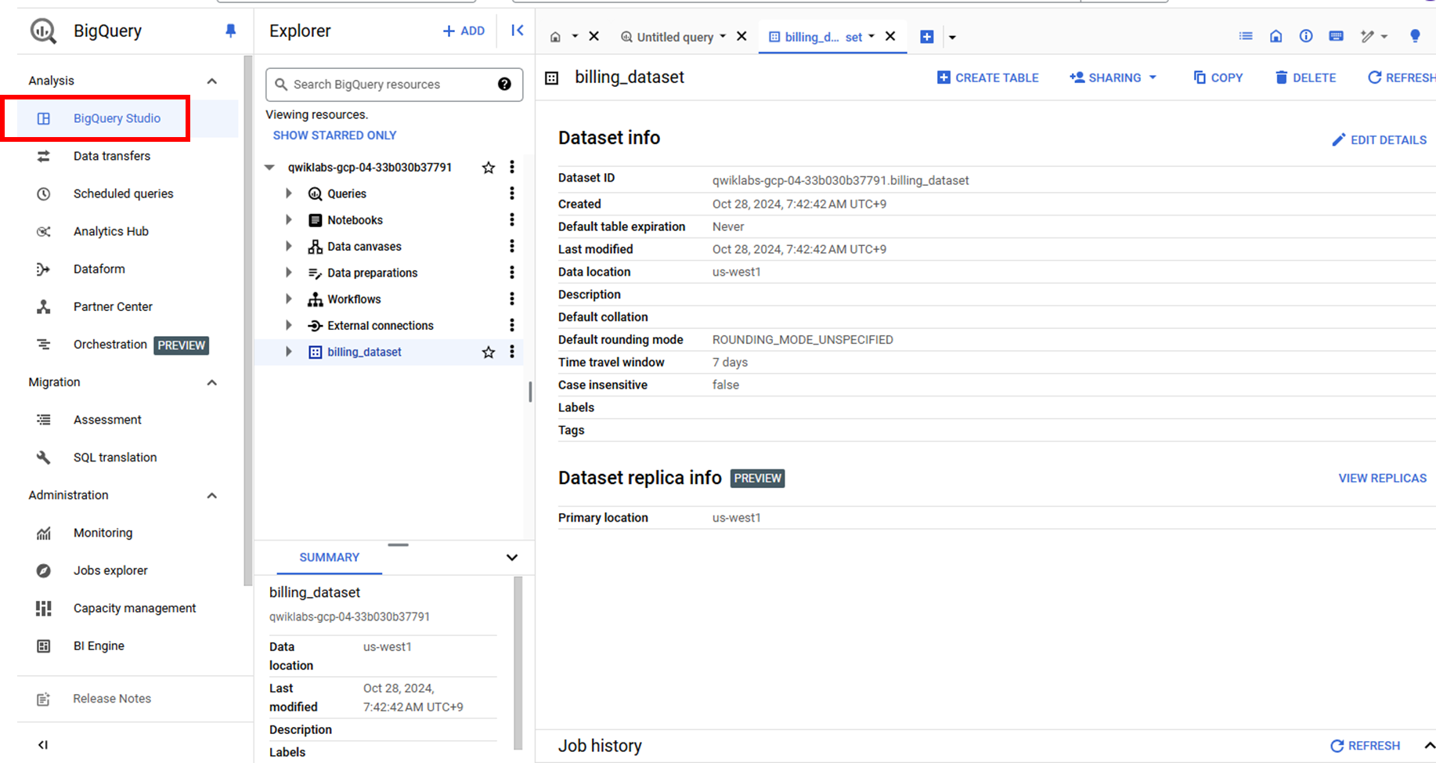This screenshot has height=763, width=1436.
Task: Click EDIT DETAILS
Action: point(1379,139)
